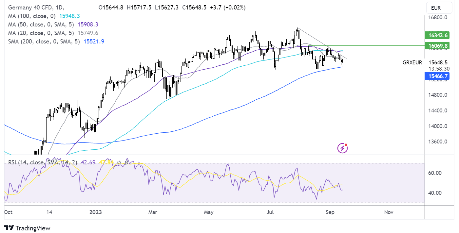Click the close price C15648.5
459x233 pixels.
point(194,8)
